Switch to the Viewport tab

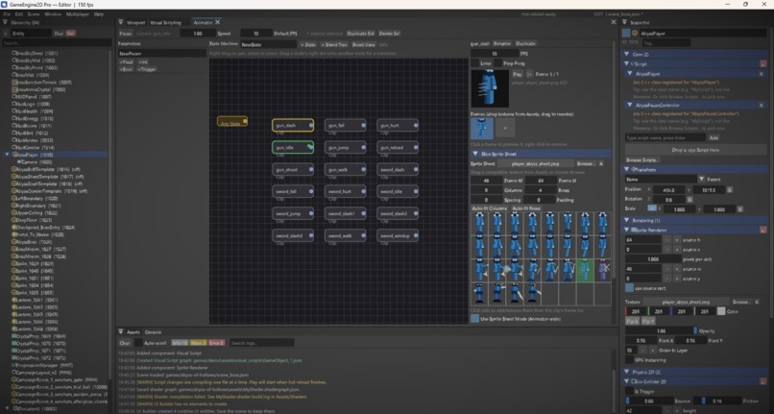pos(135,23)
